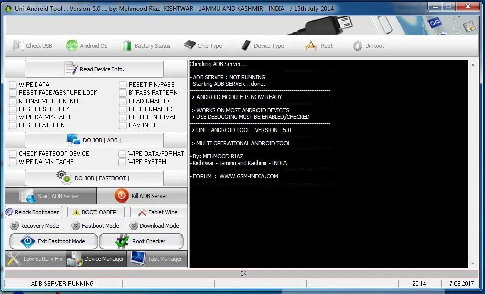The height and width of the screenshot is (294, 485).
Task: Choose the 'Kill ADB Server' button label
Action: point(150,196)
